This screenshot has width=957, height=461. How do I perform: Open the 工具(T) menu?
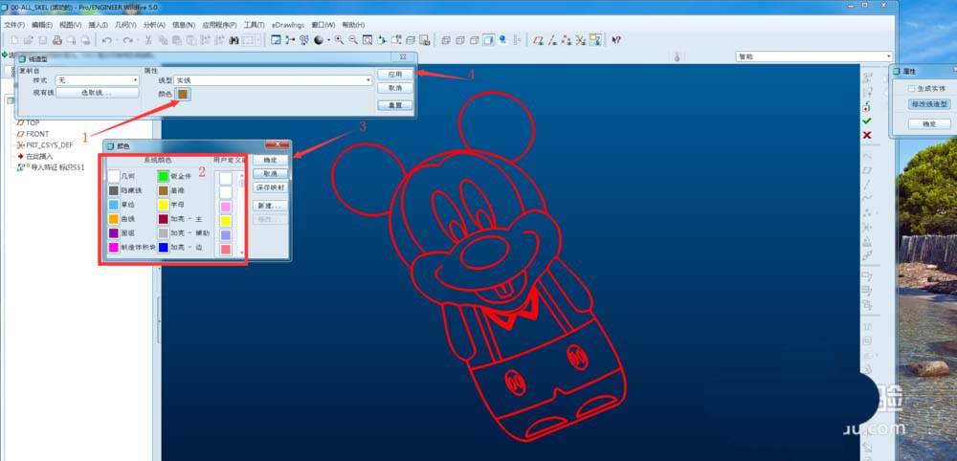tap(254, 25)
